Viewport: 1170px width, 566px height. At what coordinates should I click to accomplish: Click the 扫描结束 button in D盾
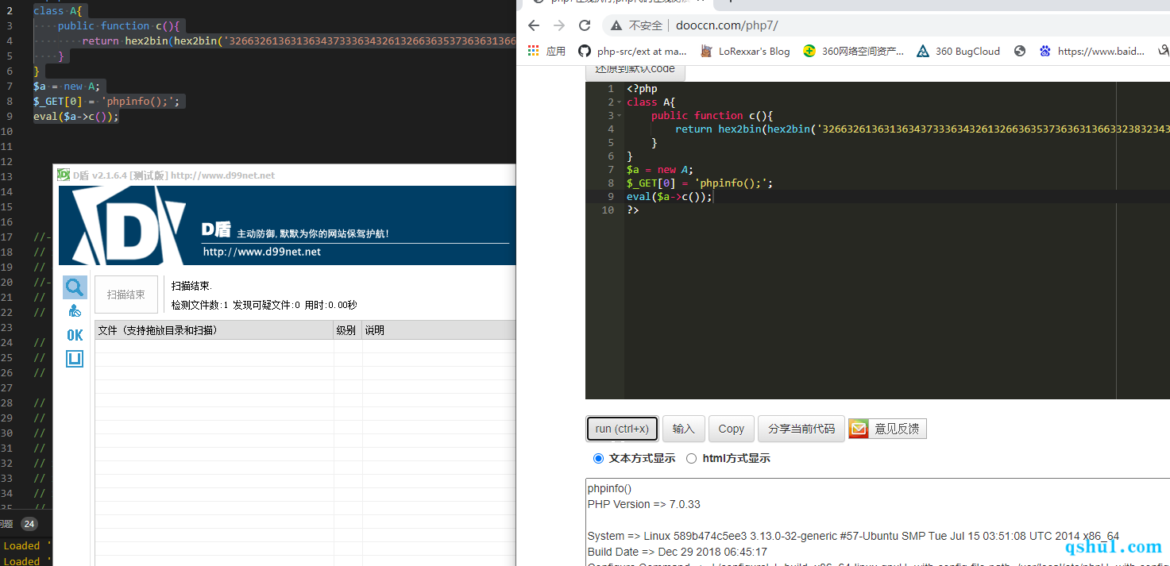point(126,295)
